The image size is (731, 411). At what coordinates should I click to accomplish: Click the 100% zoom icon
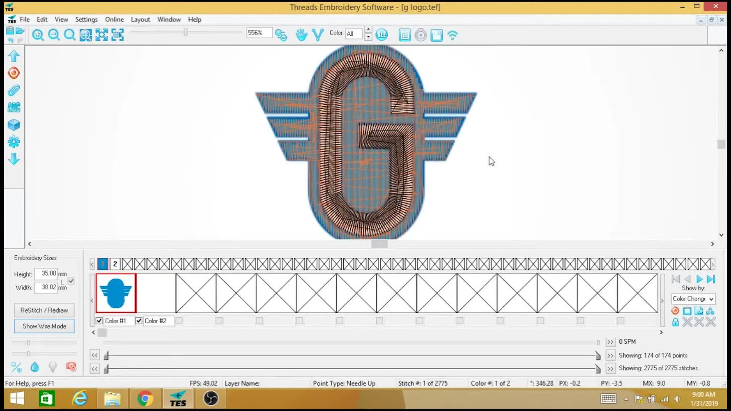pyautogui.click(x=117, y=35)
